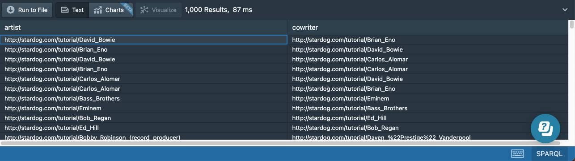This screenshot has height=161, width=575.
Task: Sort by the cowriter column header
Action: pos(428,28)
